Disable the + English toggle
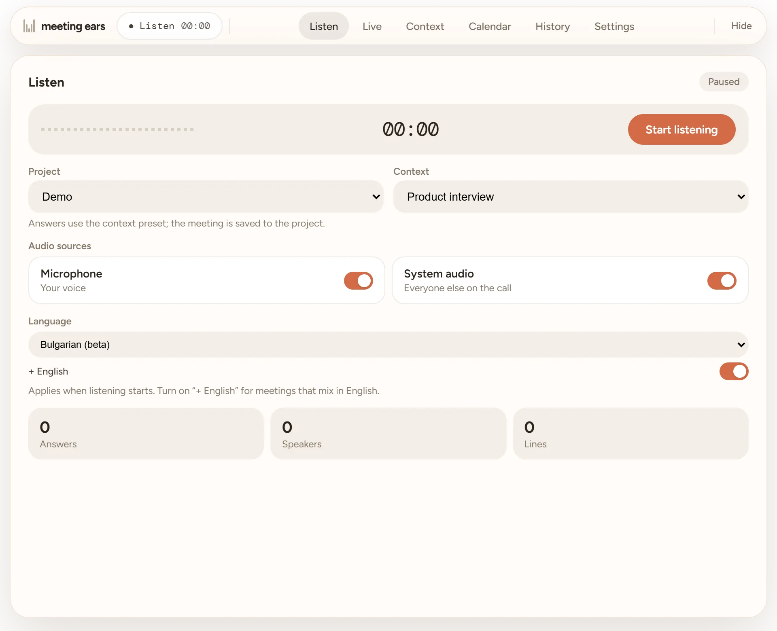The image size is (777, 631). point(734,371)
